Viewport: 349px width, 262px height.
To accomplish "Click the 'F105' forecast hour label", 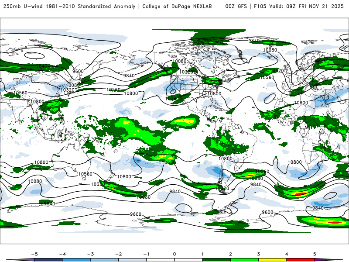I will pyautogui.click(x=260, y=6).
